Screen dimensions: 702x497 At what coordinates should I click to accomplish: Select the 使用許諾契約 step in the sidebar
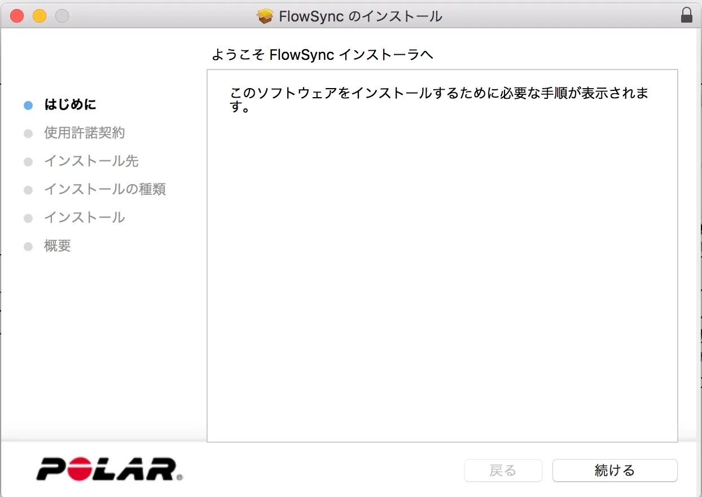click(x=84, y=133)
